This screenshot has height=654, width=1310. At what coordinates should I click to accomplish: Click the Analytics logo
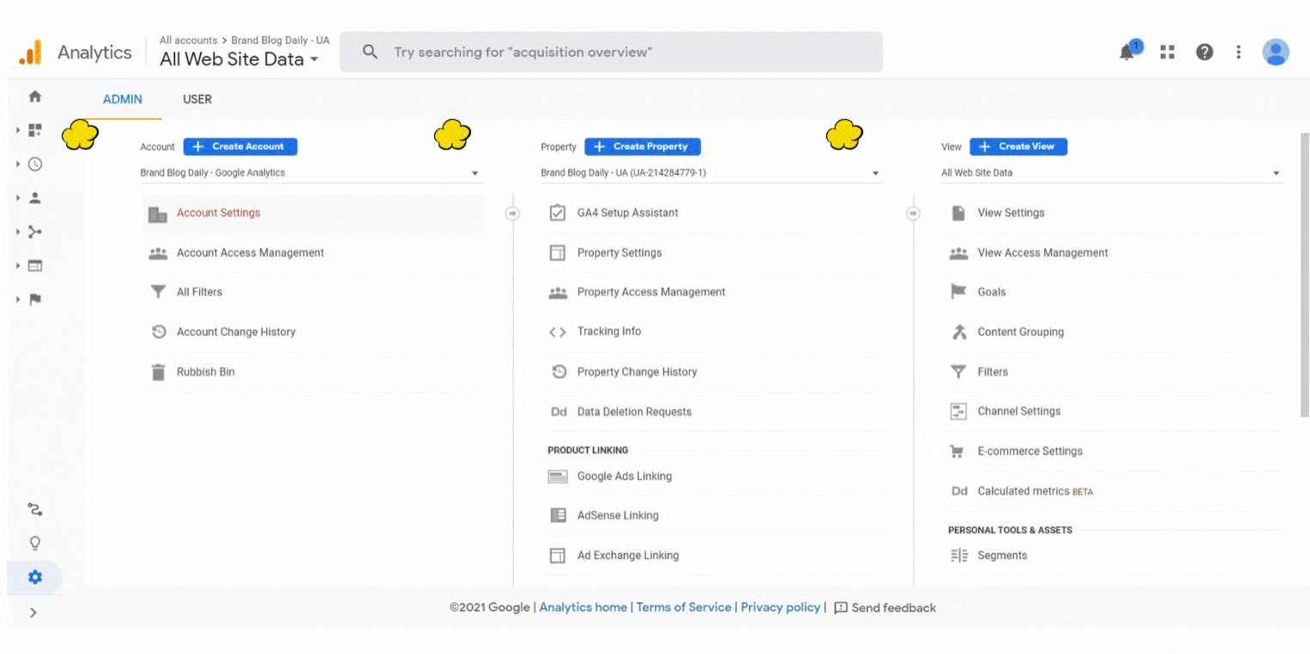30,52
